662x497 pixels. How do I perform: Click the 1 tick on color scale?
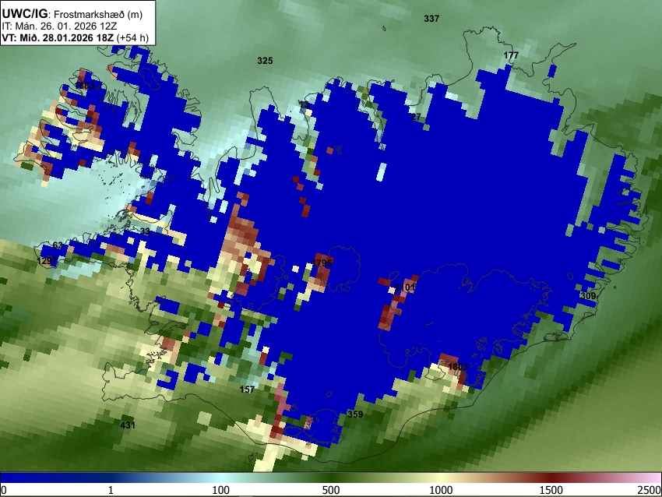[x=111, y=490]
